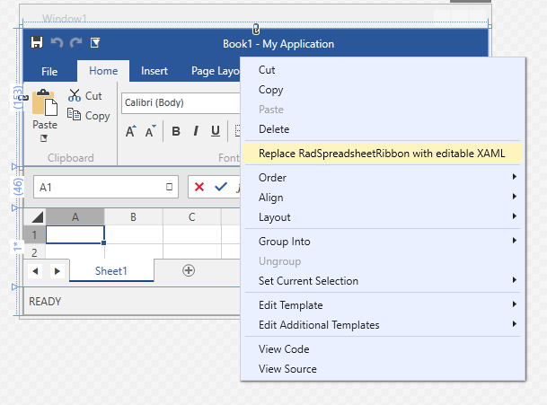Click the Save icon in quick access toolbar
The height and width of the screenshot is (405, 547).
coord(37,42)
